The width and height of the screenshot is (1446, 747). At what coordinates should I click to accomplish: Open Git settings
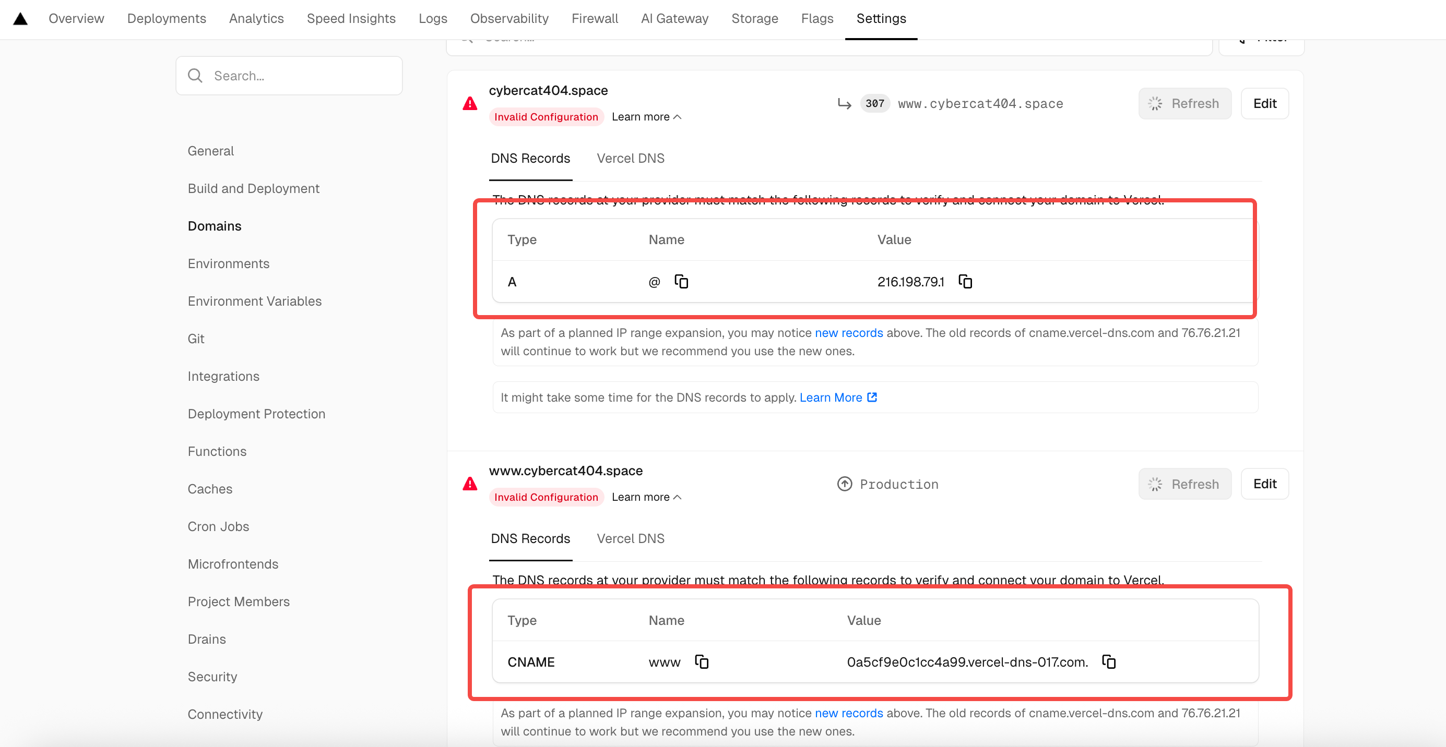(x=196, y=339)
